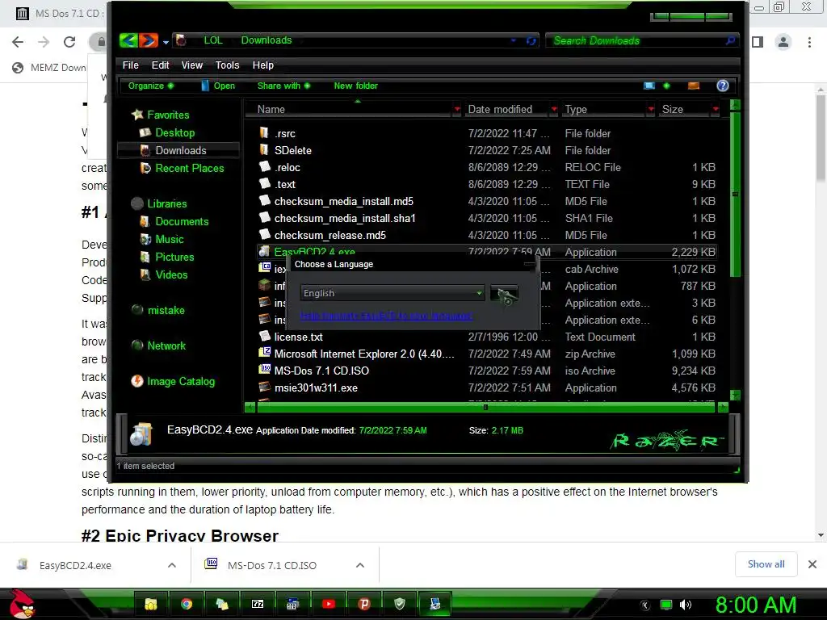The height and width of the screenshot is (620, 827).
Task: Open the view options dropdown dot
Action: pyautogui.click(x=666, y=86)
